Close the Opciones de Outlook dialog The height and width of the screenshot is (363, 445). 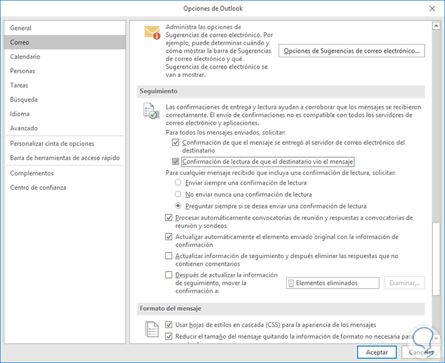pos(432,8)
